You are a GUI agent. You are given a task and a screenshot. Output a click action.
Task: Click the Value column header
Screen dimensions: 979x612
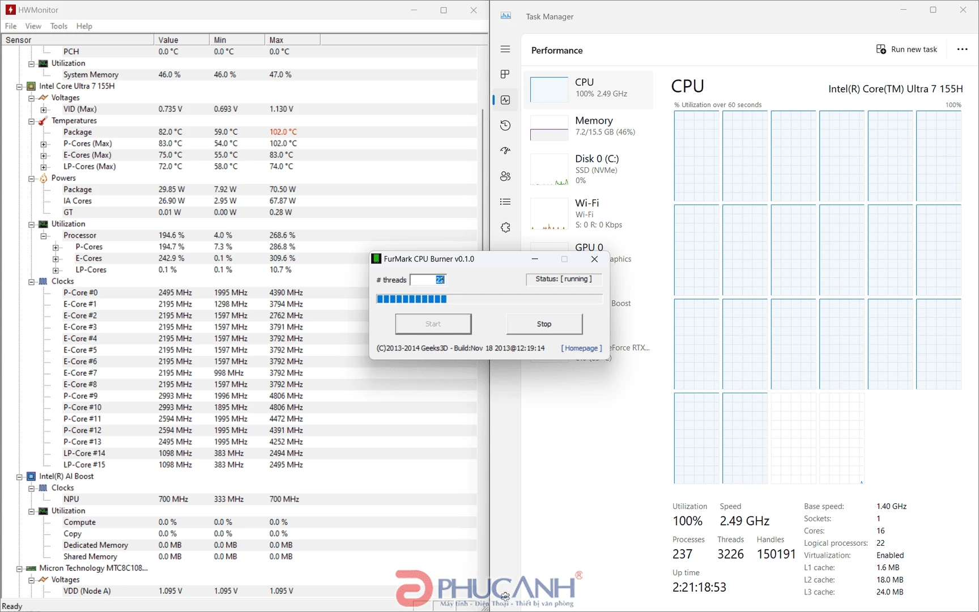181,40
